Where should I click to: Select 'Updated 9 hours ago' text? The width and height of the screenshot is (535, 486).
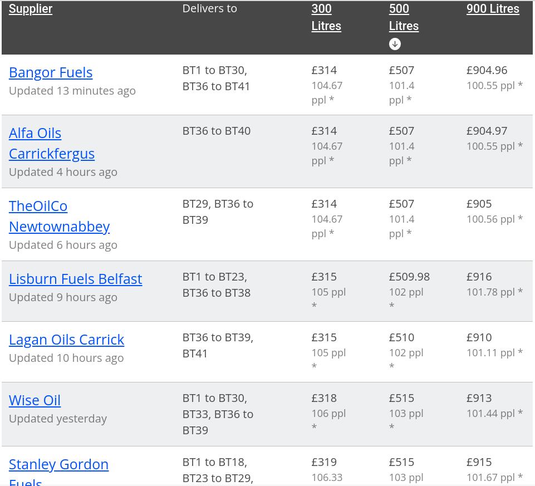click(63, 298)
